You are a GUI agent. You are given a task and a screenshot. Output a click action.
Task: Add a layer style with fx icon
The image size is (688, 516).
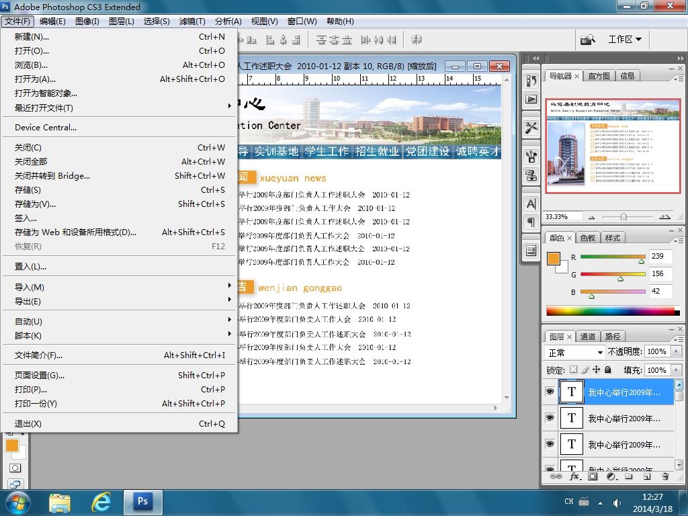[575, 476]
